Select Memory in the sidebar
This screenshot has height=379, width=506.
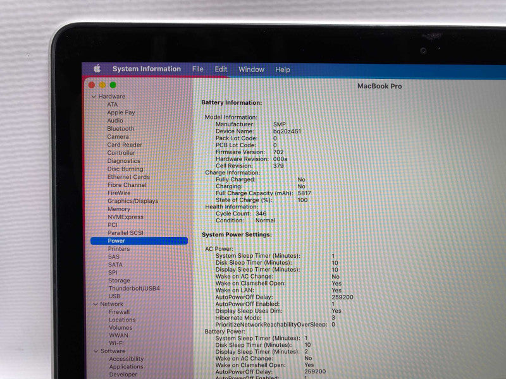point(119,209)
